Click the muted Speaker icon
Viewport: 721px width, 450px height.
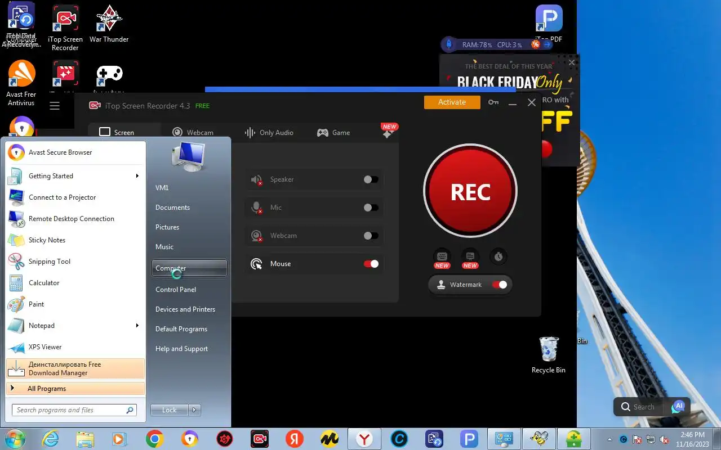(257, 179)
